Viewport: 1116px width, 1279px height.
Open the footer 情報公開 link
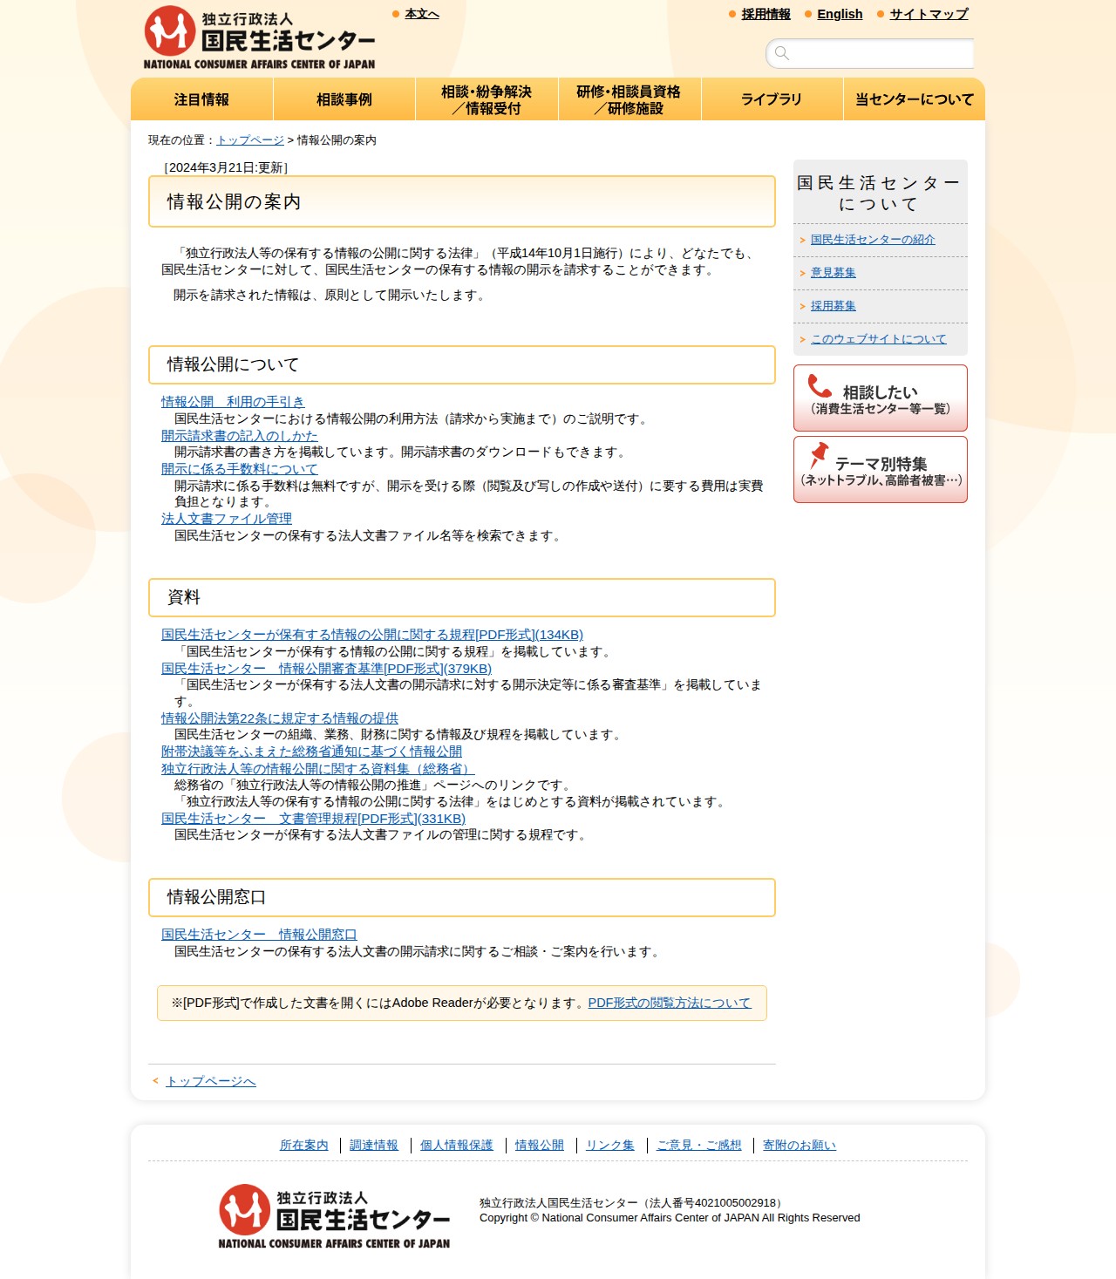540,1145
